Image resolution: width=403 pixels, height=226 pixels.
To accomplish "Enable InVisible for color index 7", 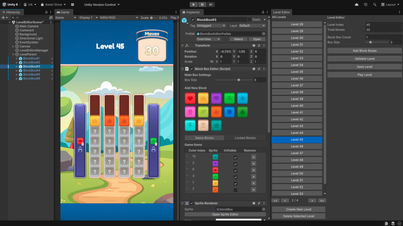I will [235, 190].
